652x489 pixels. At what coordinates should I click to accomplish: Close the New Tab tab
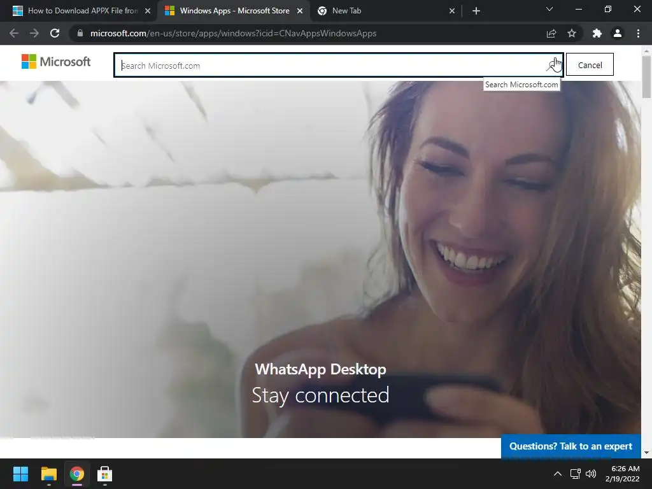[452, 11]
